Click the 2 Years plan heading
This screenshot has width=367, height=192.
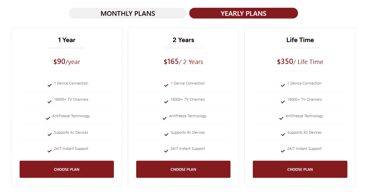(x=183, y=40)
